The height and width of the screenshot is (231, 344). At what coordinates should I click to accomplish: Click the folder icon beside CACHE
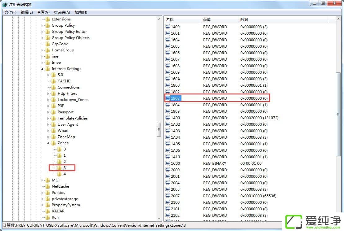pyautogui.click(x=54, y=81)
